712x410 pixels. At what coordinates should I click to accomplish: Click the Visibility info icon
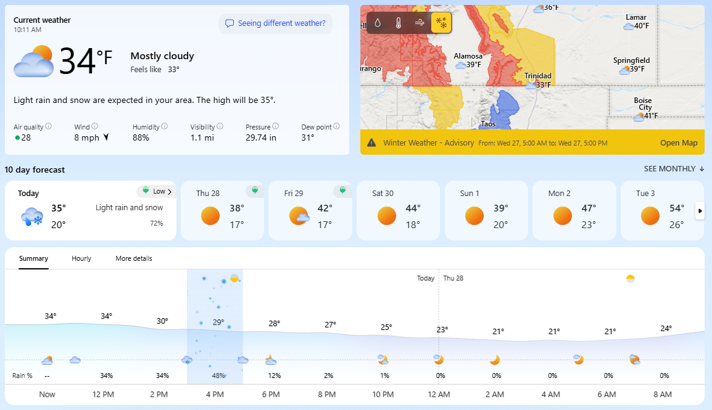[x=220, y=126]
